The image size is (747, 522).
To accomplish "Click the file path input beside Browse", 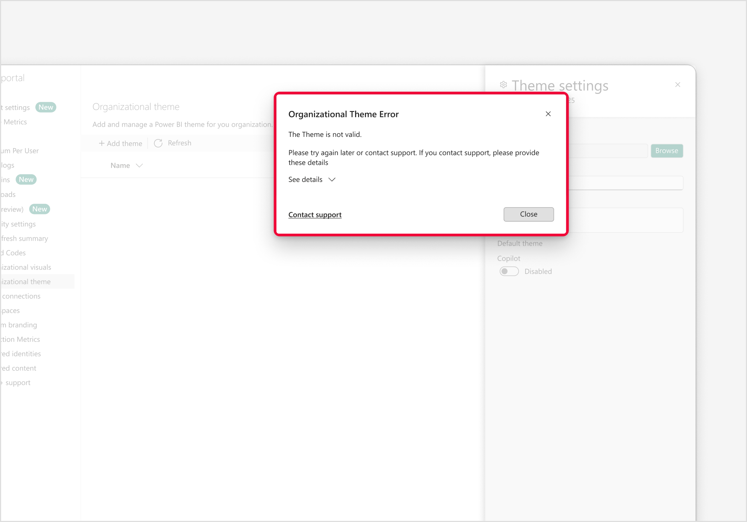I will point(608,151).
